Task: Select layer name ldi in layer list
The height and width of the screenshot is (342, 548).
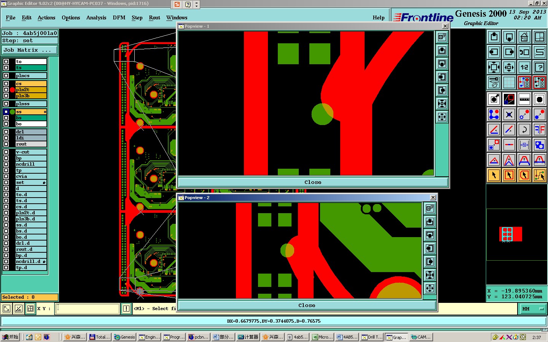Action: 31,138
